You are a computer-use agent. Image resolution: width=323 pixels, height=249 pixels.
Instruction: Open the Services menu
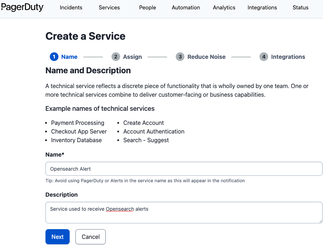coord(109,8)
